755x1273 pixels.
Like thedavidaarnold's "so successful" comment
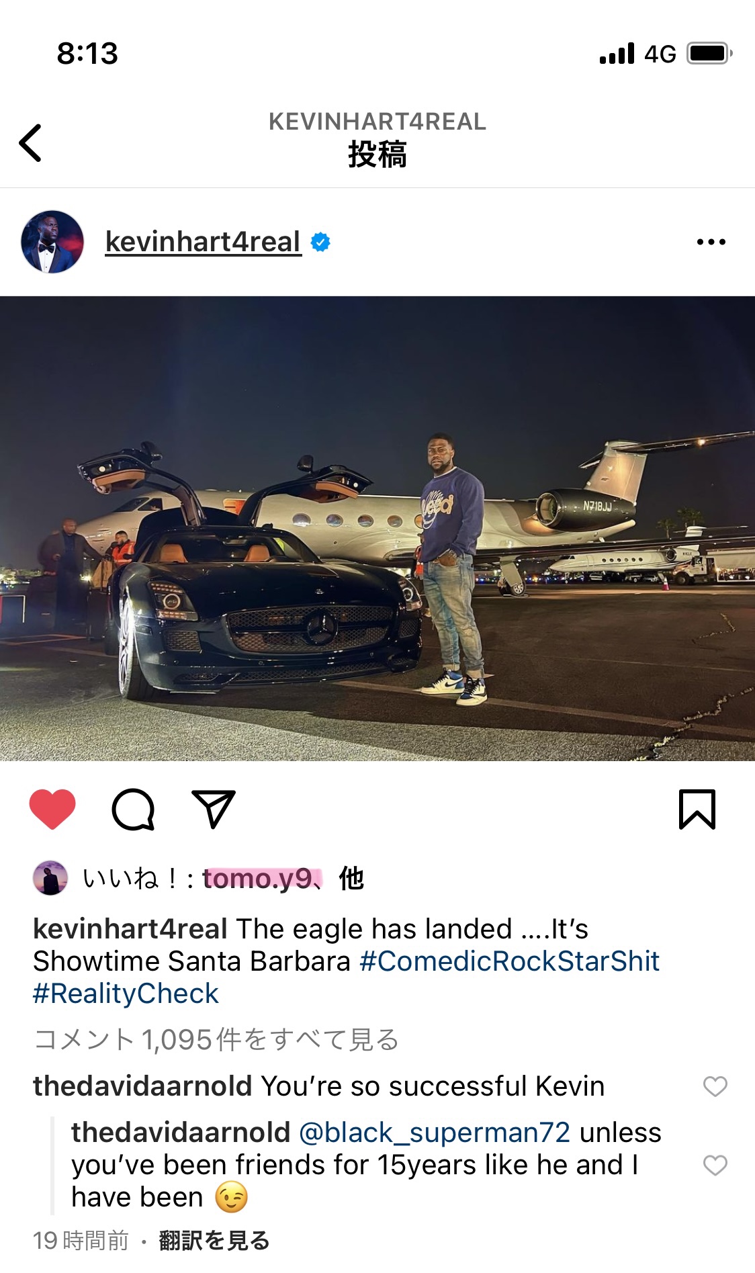[x=715, y=1086]
